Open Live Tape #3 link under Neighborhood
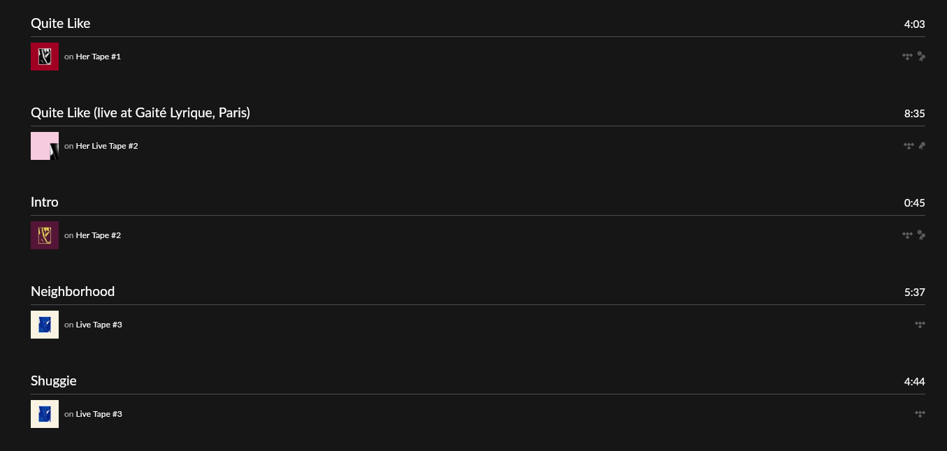The image size is (947, 451). [99, 325]
